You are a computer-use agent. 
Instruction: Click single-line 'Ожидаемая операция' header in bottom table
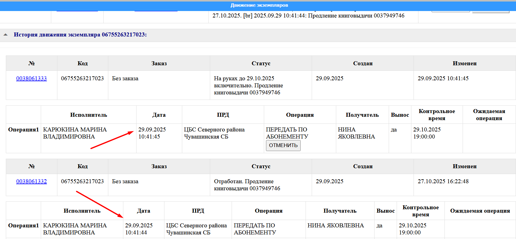point(480,211)
